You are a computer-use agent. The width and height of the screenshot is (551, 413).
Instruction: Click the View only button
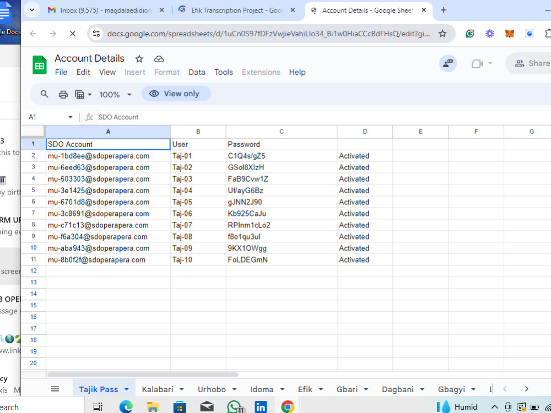[176, 94]
